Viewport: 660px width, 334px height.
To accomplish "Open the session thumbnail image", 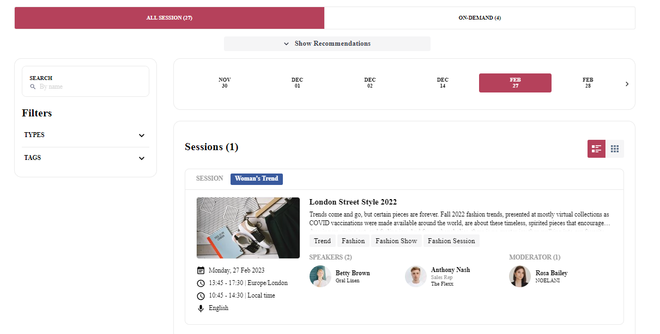I will (248, 228).
